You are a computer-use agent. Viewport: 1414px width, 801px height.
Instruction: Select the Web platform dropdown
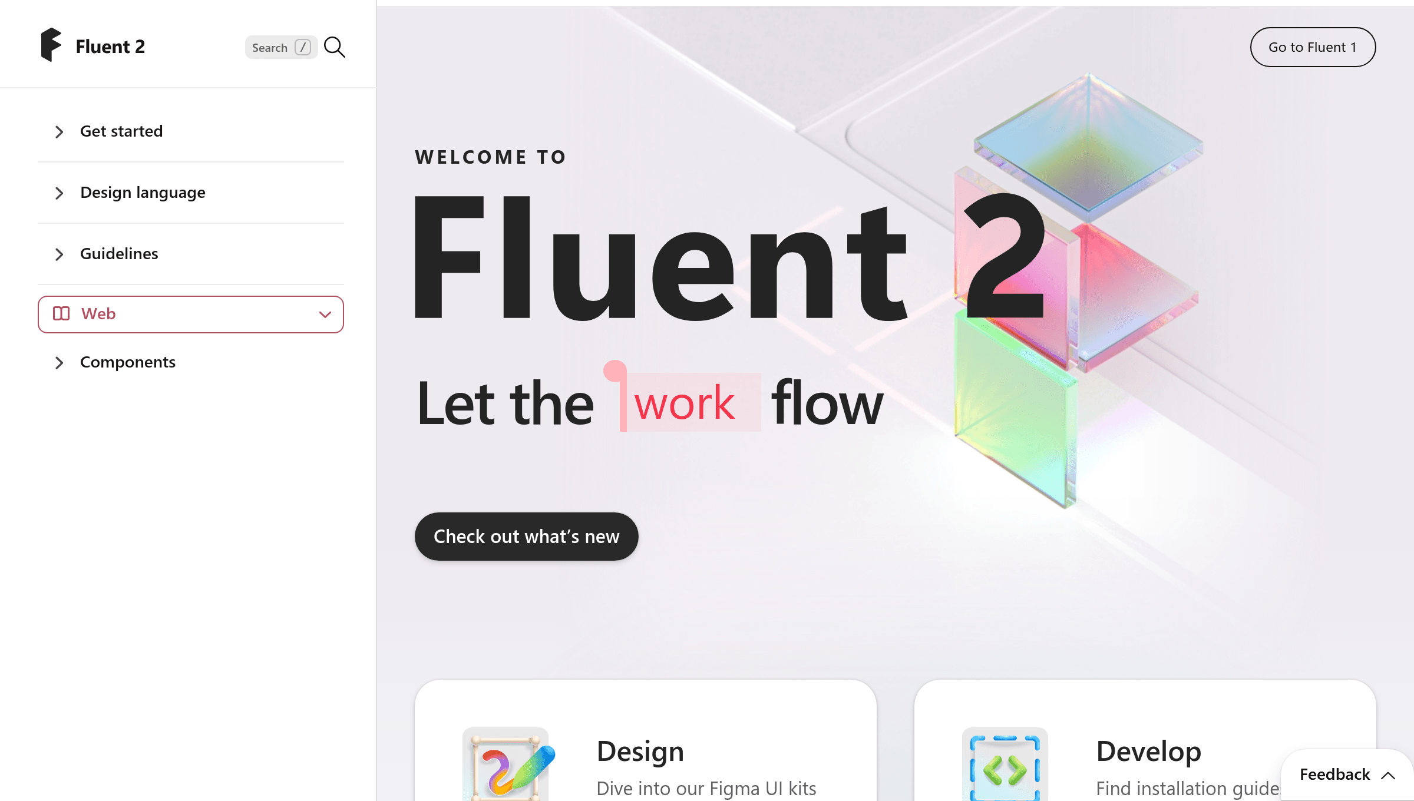pyautogui.click(x=190, y=313)
